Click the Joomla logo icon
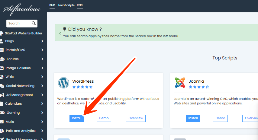258x140 pixels. [x=180, y=83]
